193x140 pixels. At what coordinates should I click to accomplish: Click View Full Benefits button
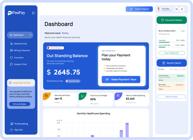pos(172,53)
